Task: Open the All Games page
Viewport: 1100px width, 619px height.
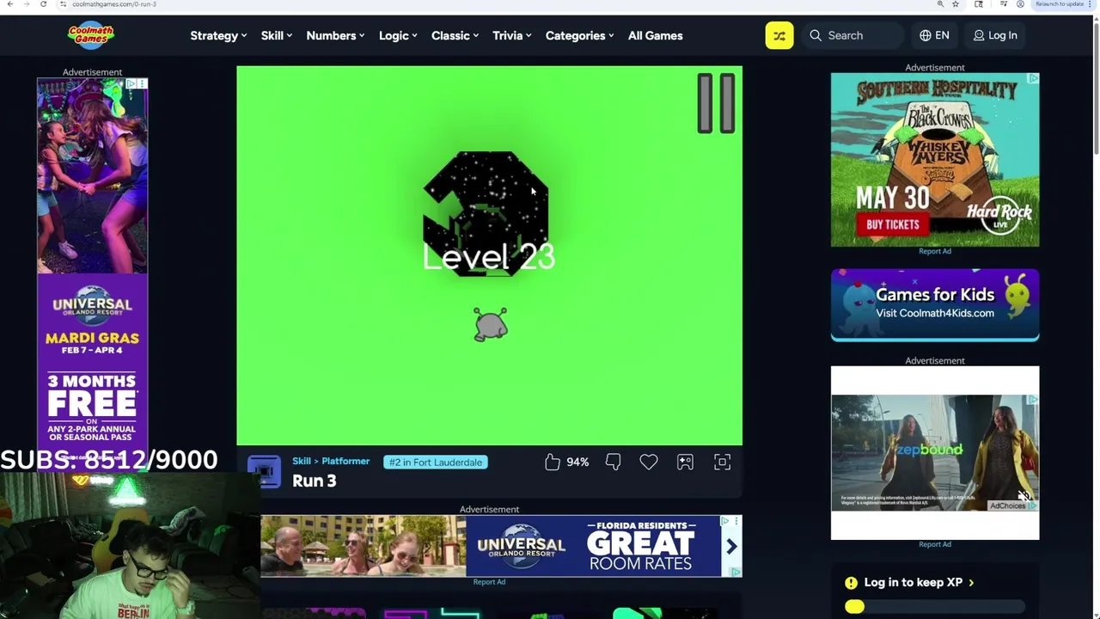Action: (655, 35)
